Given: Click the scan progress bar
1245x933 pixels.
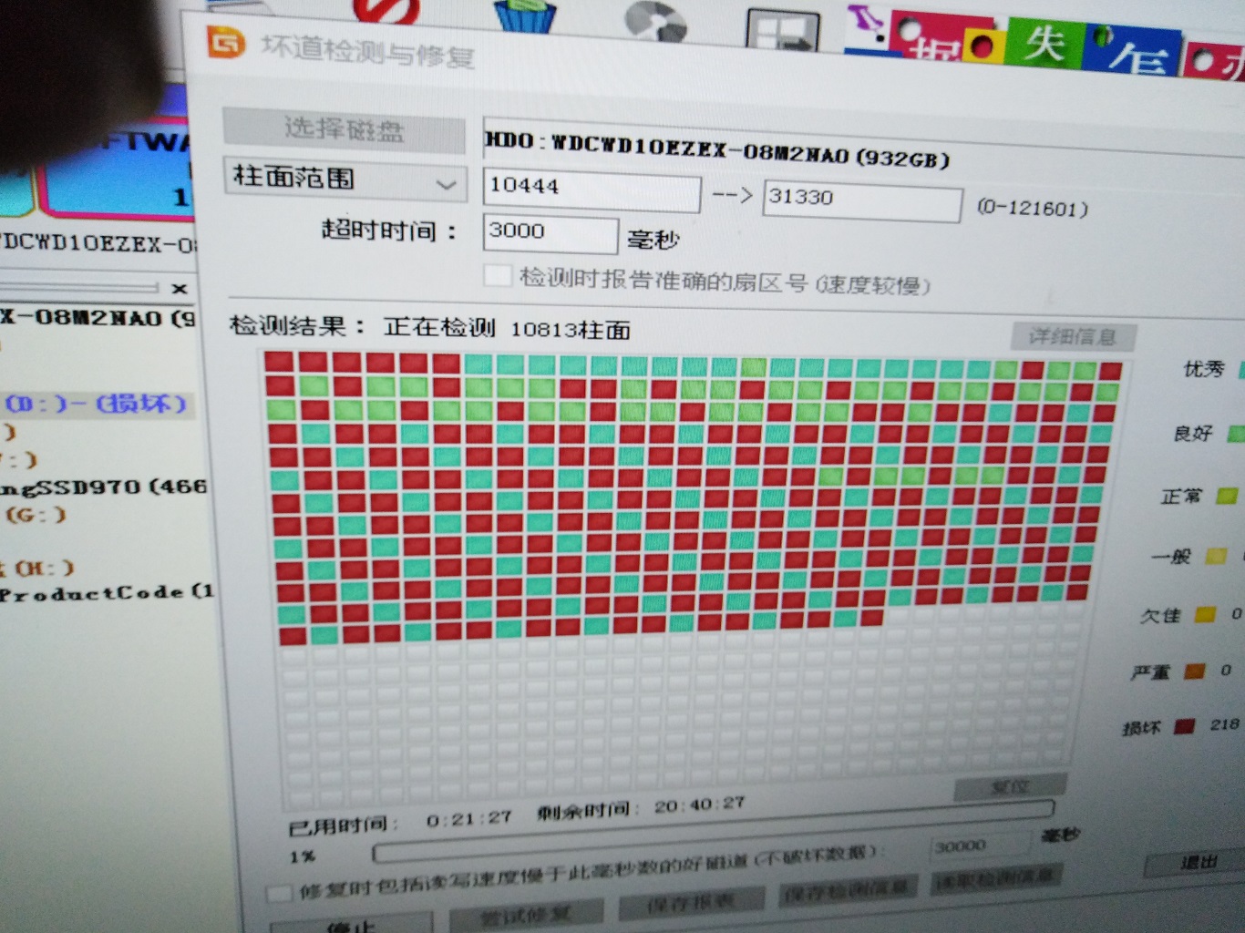Looking at the screenshot, I should [713, 831].
